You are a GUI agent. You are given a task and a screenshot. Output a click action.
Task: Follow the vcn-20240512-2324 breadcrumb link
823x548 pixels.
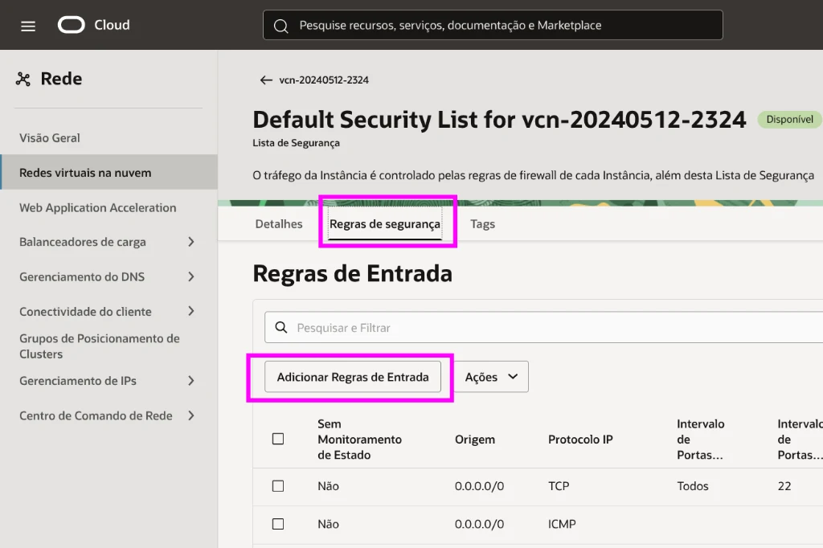click(x=324, y=80)
